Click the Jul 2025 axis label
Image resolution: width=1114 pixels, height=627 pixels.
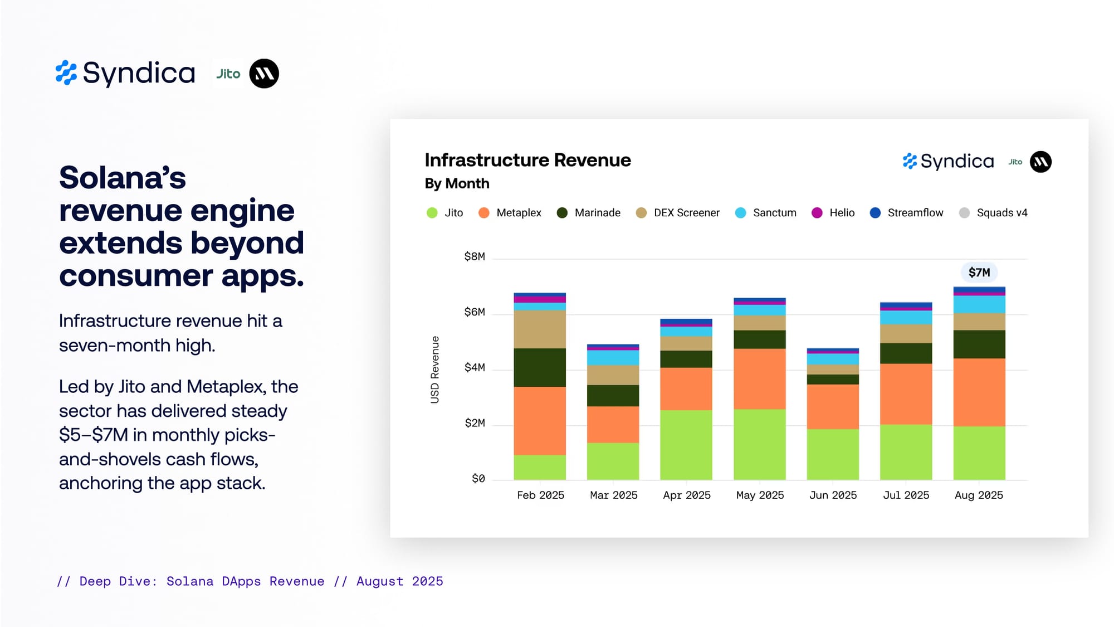[906, 495]
